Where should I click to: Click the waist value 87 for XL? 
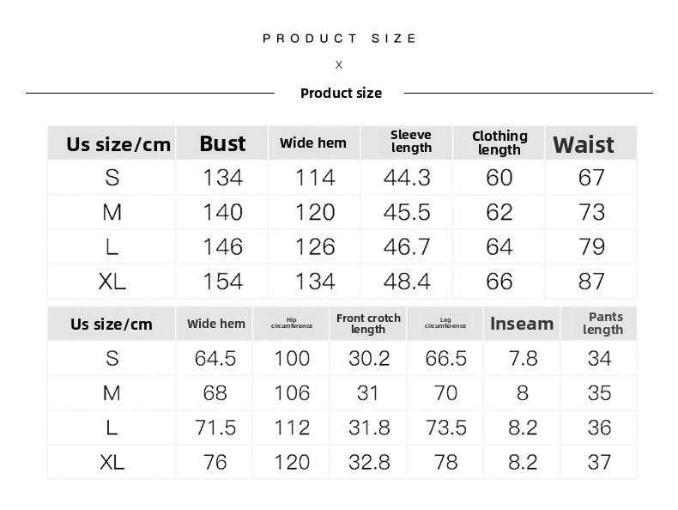pyautogui.click(x=591, y=282)
